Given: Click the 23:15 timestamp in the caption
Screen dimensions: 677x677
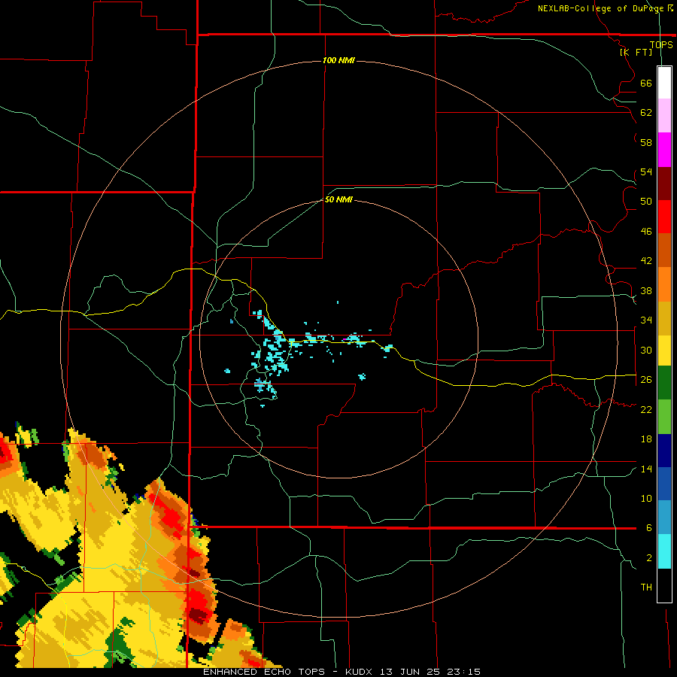Looking at the screenshot, I should [x=463, y=672].
